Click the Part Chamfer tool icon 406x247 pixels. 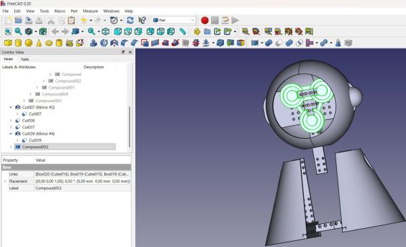135,43
